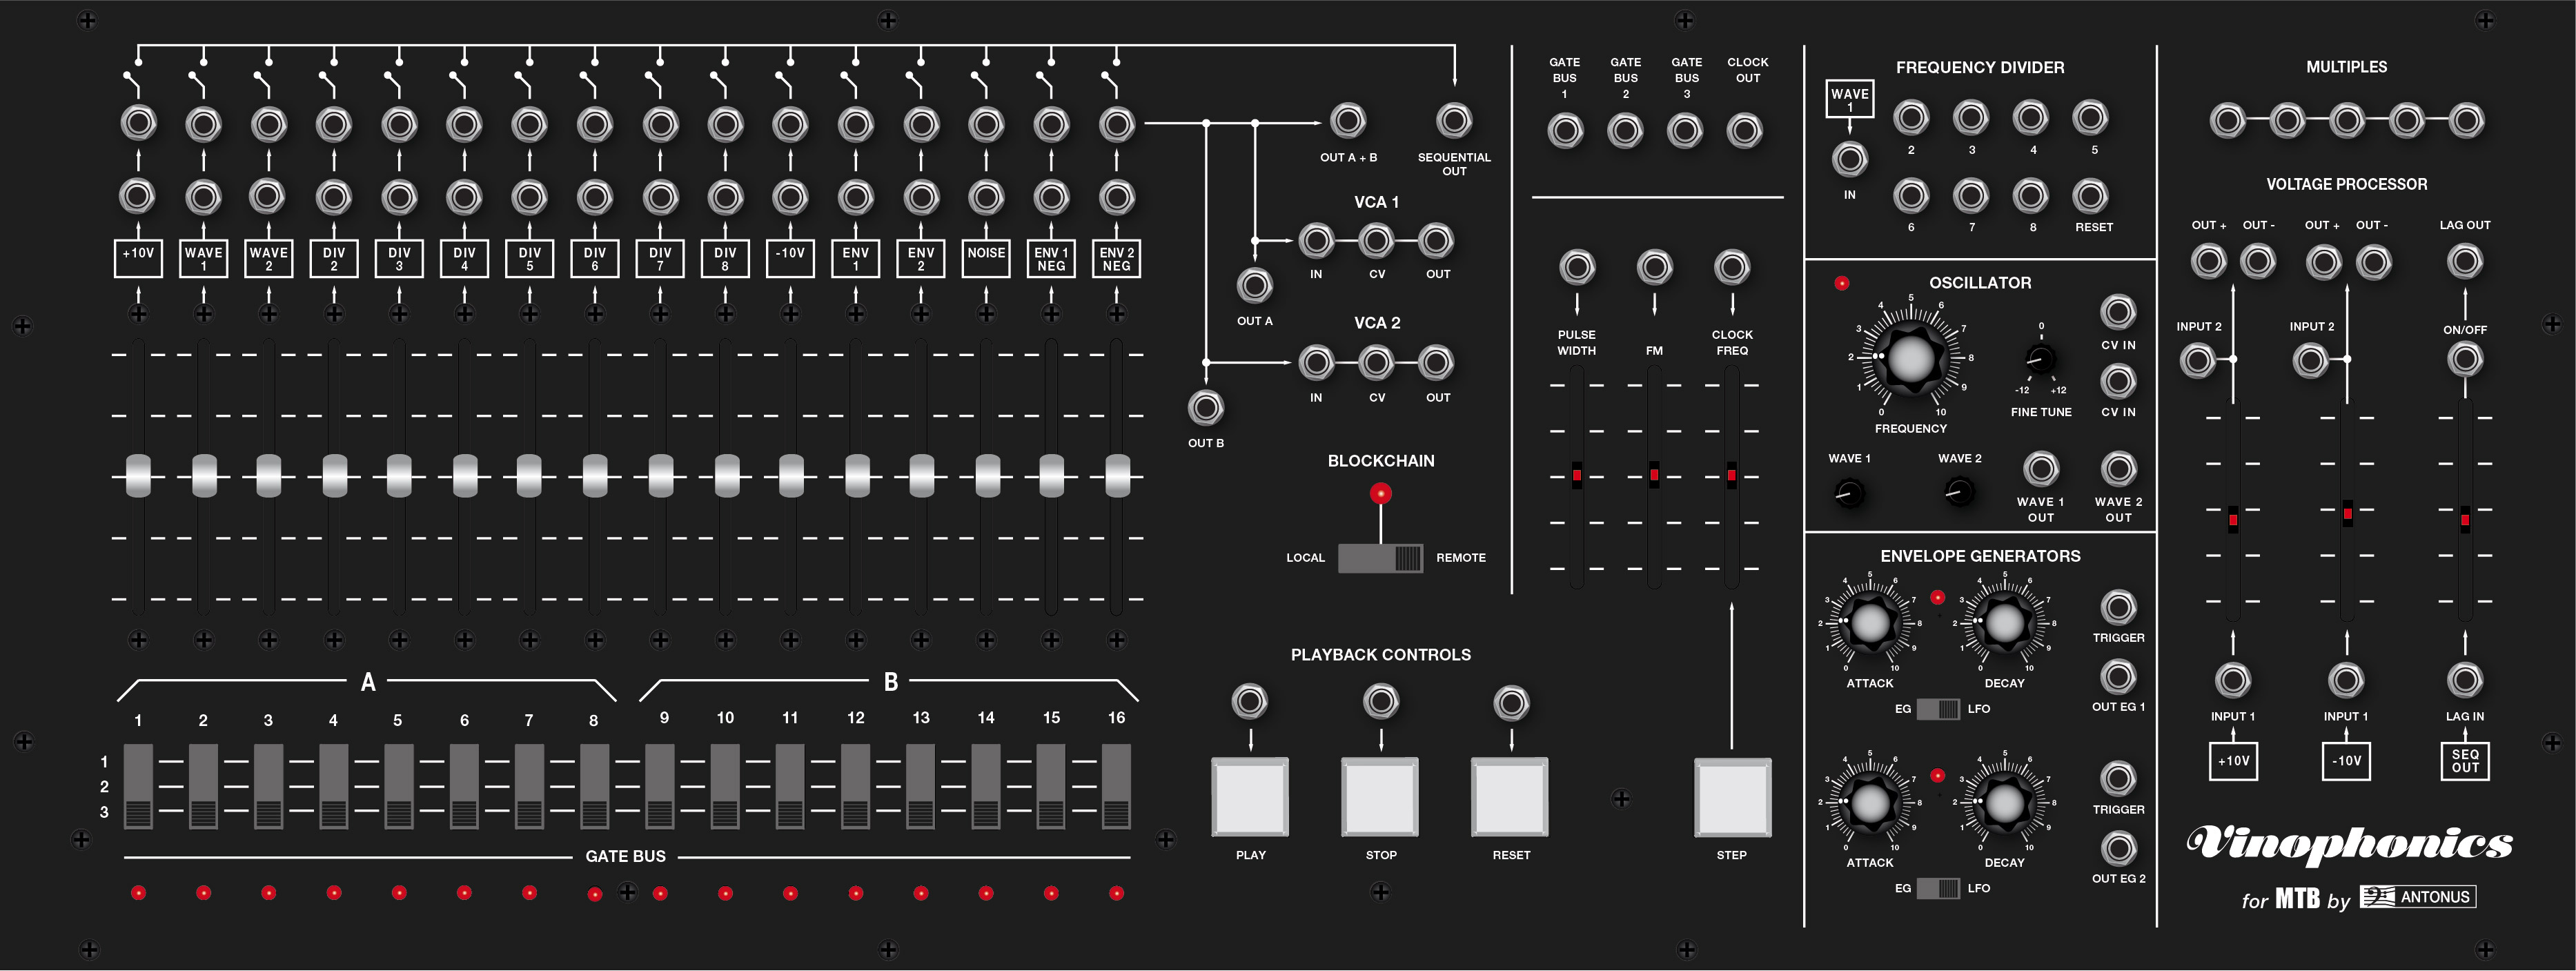Click the bottom envelope DECAY knob

click(2004, 802)
